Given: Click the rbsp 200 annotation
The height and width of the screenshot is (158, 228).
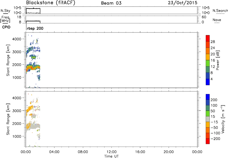Looking at the screenshot, I should pos(35,28).
